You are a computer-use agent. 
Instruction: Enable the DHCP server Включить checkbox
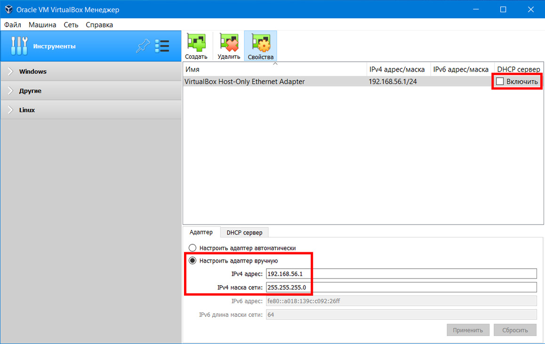pos(500,81)
